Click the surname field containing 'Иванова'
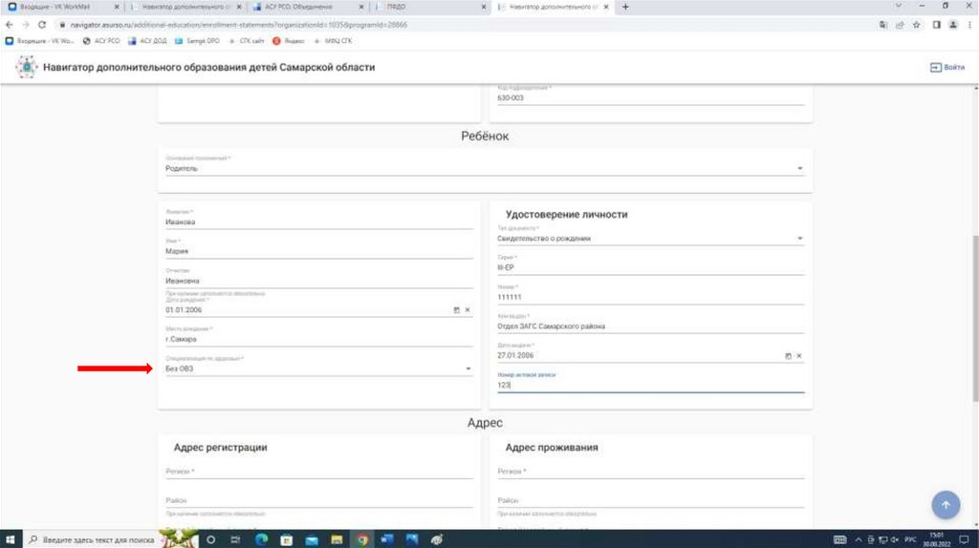The height and width of the screenshot is (548, 979). pos(318,221)
